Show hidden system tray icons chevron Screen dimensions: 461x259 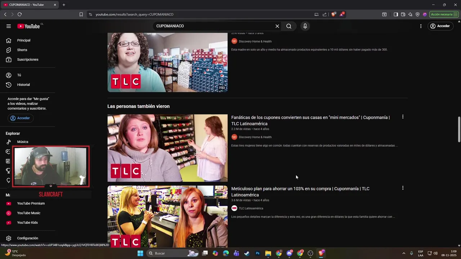(403, 253)
